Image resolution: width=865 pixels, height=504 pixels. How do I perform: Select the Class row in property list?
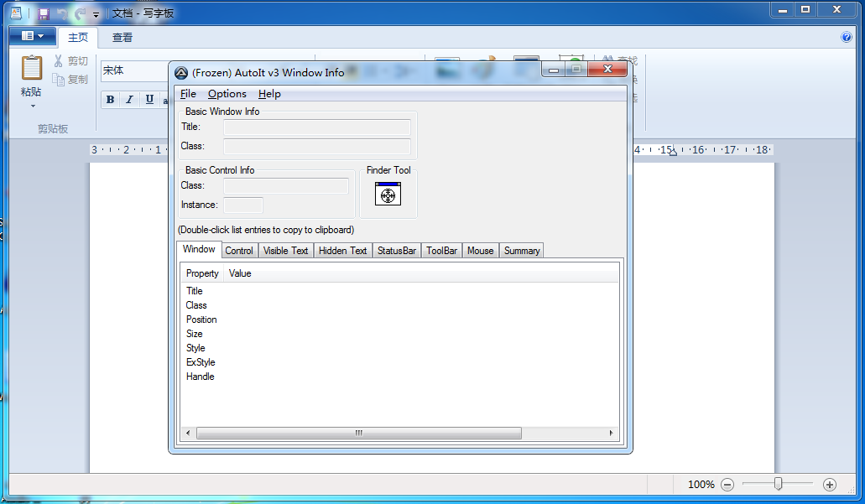(x=196, y=305)
